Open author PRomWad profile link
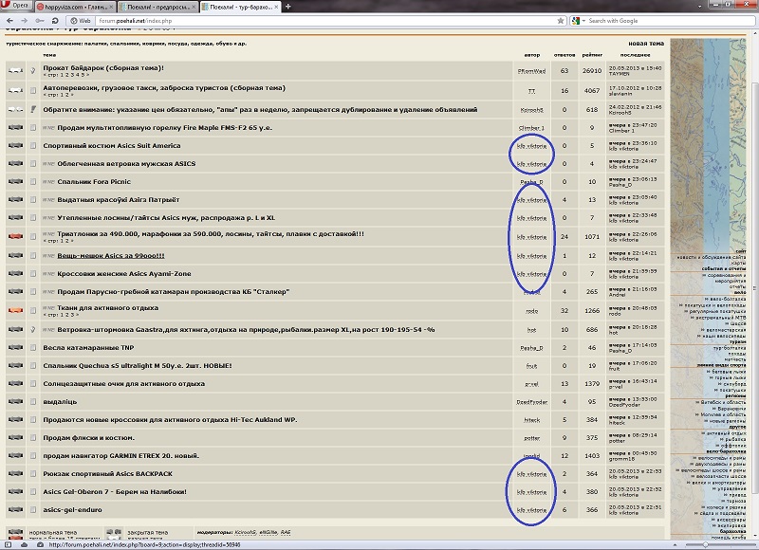 [531, 71]
